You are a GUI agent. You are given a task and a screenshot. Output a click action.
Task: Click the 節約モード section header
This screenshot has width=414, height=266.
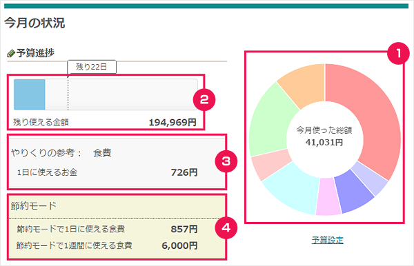point(34,206)
